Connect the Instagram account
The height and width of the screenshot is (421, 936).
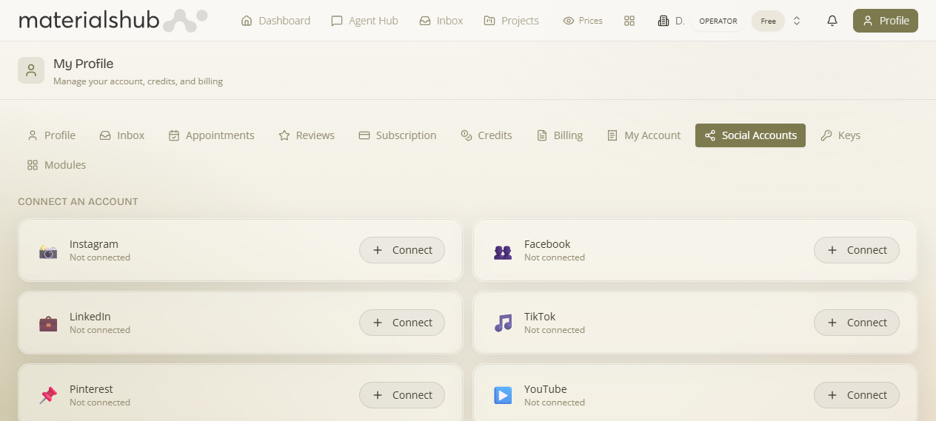[402, 250]
